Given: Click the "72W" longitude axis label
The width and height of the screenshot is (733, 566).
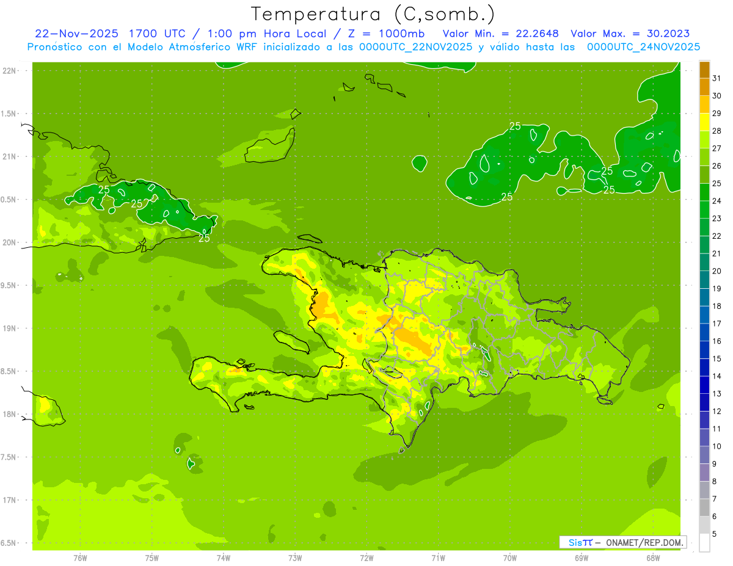Looking at the screenshot, I should click(366, 559).
